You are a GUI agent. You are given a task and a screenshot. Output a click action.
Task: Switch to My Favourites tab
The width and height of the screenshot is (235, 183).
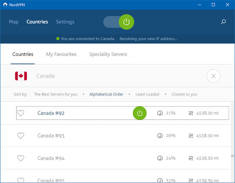(61, 54)
